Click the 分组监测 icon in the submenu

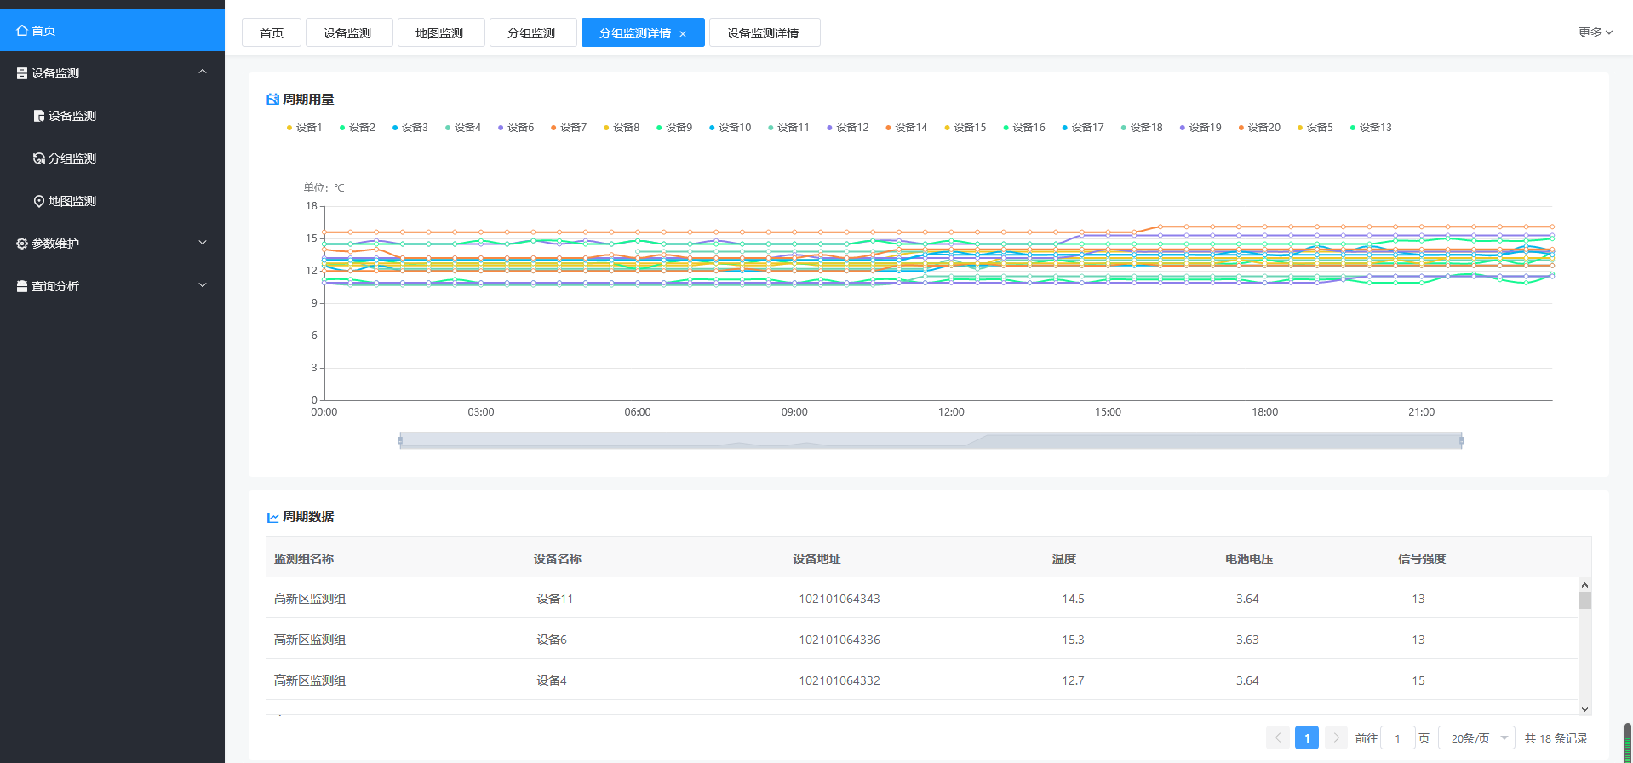[x=39, y=158]
